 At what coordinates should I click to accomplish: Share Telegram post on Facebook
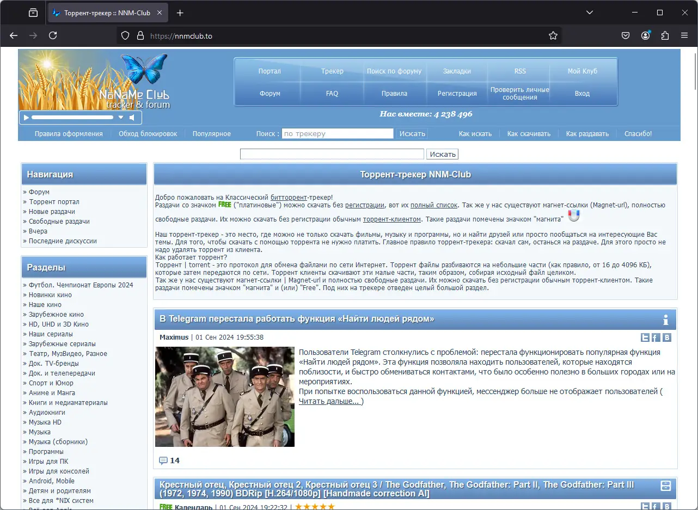(656, 337)
